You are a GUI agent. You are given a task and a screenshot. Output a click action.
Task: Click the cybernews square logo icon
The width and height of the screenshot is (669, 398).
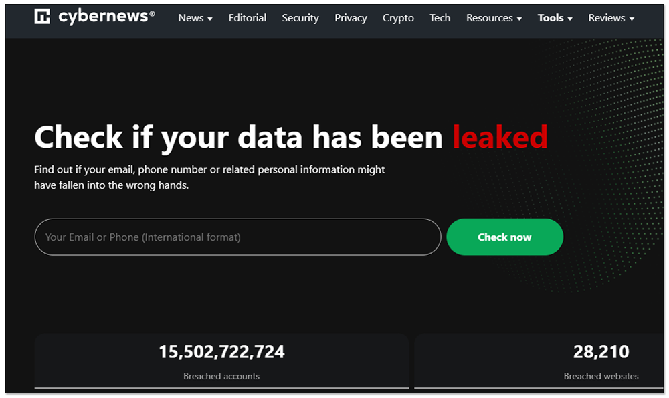[x=41, y=16]
